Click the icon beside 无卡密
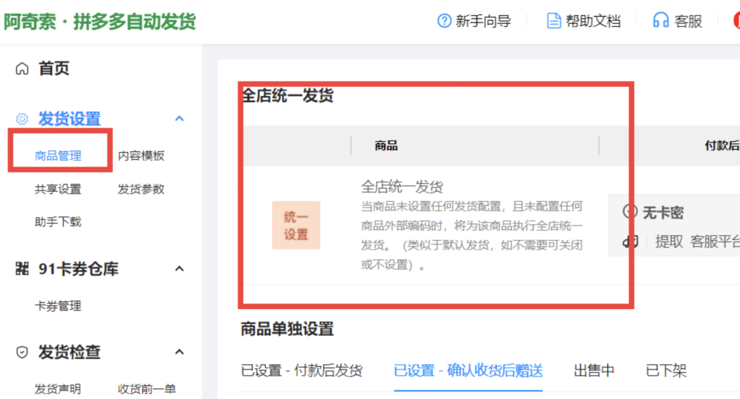Viewport: 740px width, 399px height. coord(630,212)
